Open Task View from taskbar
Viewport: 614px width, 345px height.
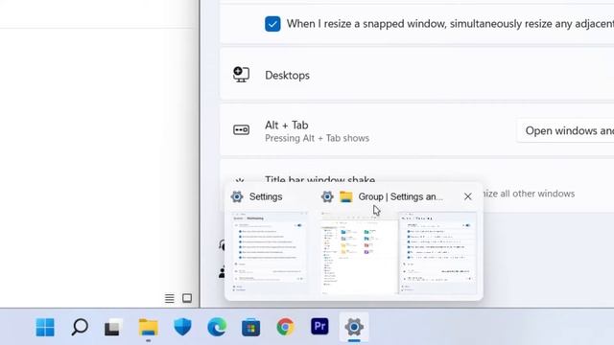tap(113, 327)
